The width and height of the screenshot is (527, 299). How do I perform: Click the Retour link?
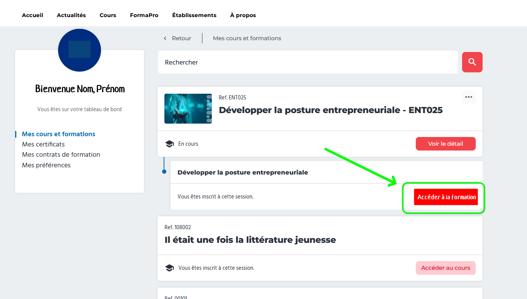pyautogui.click(x=181, y=38)
